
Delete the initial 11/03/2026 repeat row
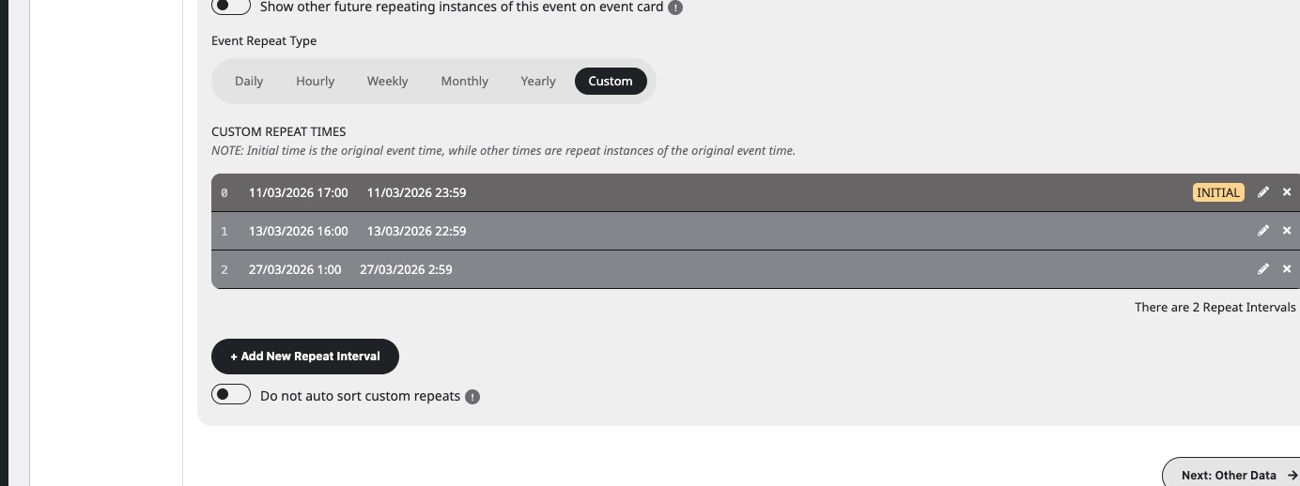pos(1287,192)
